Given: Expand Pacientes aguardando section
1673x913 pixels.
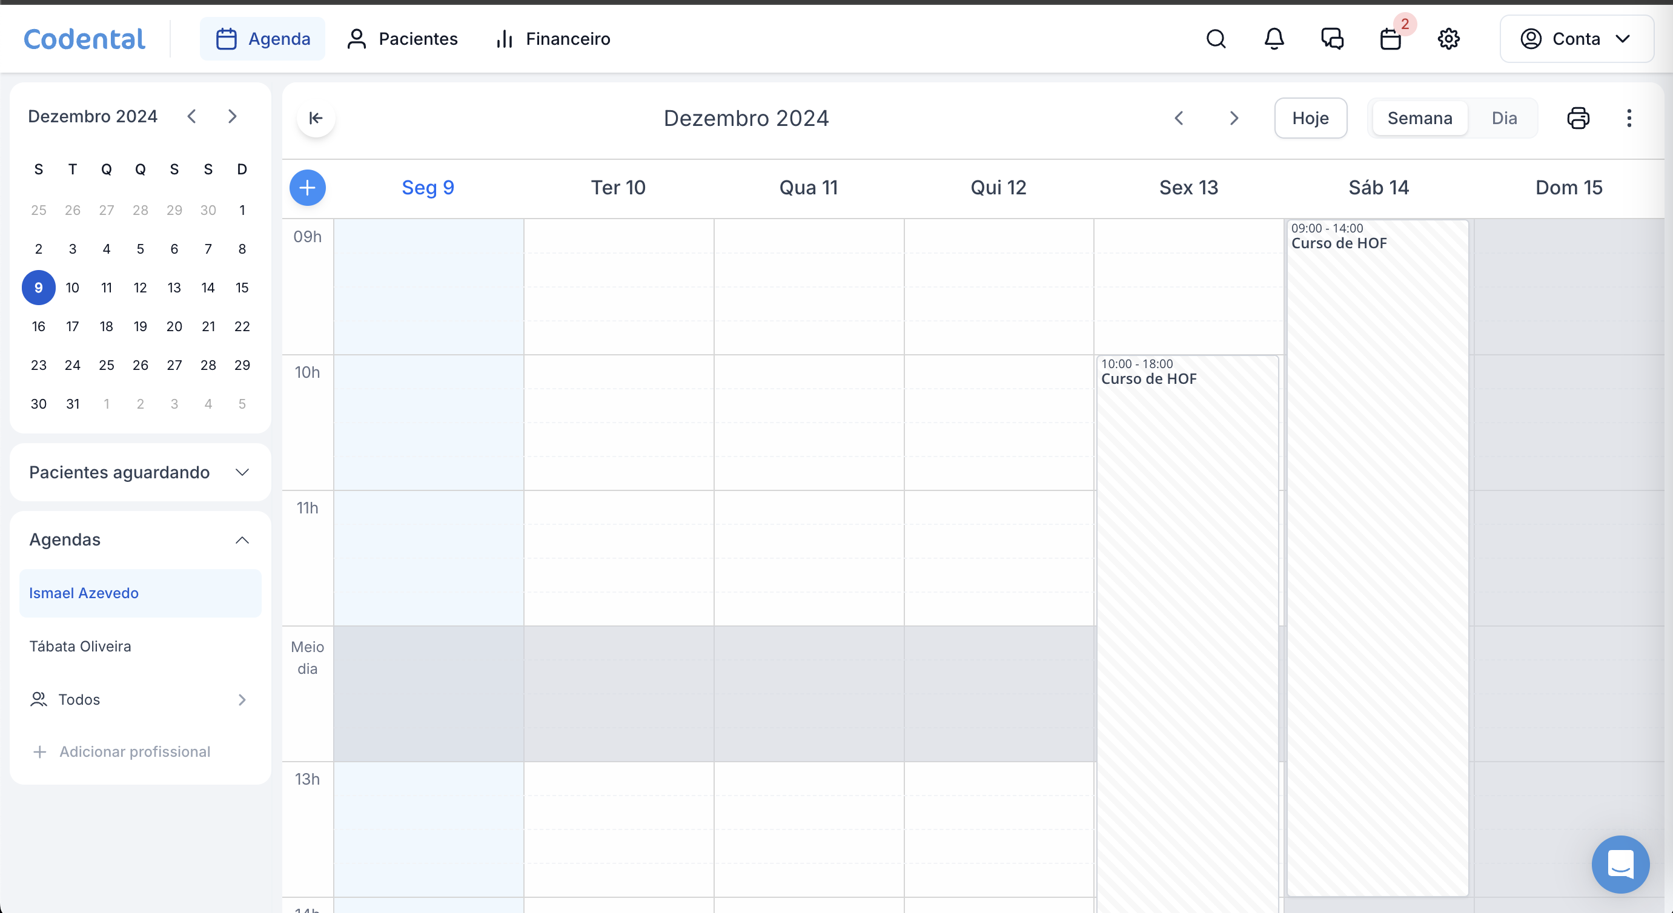Looking at the screenshot, I should click(242, 472).
